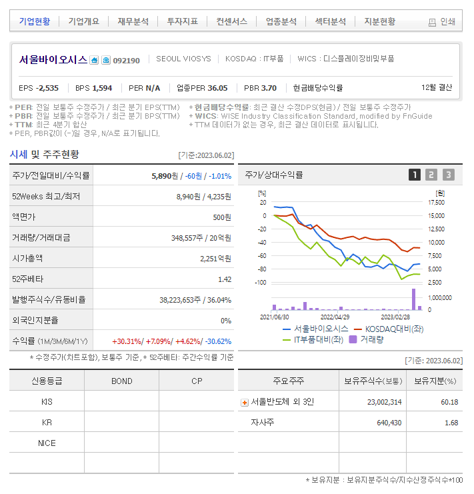Click the tall purple volume bar in chart
The image size is (474, 494).
pyautogui.click(x=413, y=299)
